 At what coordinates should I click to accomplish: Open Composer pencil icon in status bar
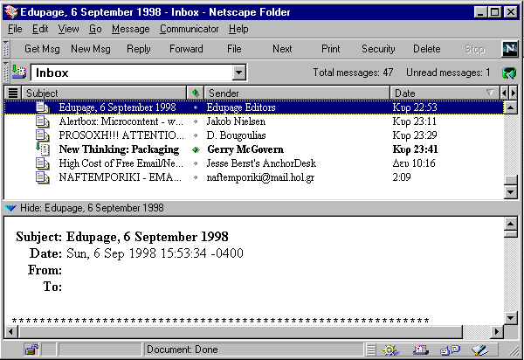click(479, 350)
